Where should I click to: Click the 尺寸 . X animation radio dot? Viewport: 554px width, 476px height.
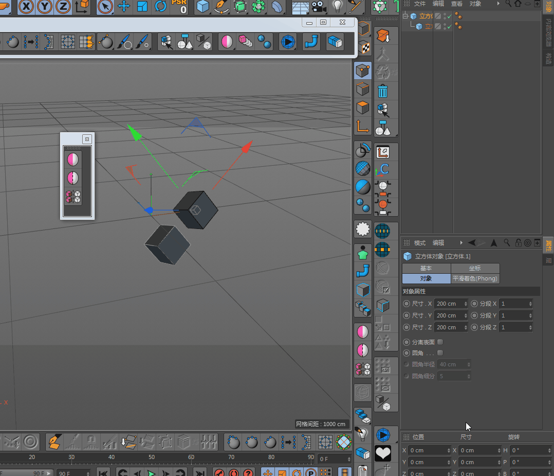click(407, 304)
